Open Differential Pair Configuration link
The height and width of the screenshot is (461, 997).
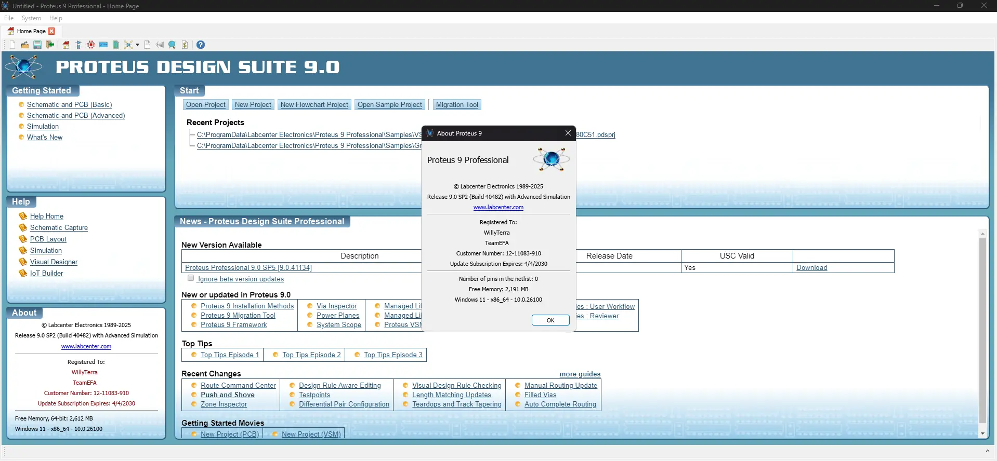(x=344, y=404)
